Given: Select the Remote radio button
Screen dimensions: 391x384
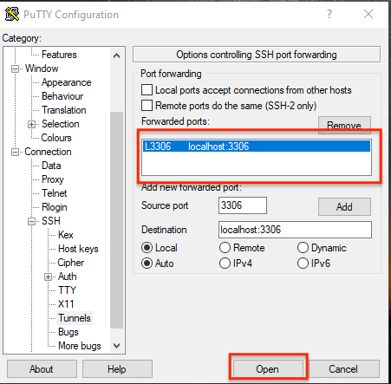Looking at the screenshot, I should point(225,248).
